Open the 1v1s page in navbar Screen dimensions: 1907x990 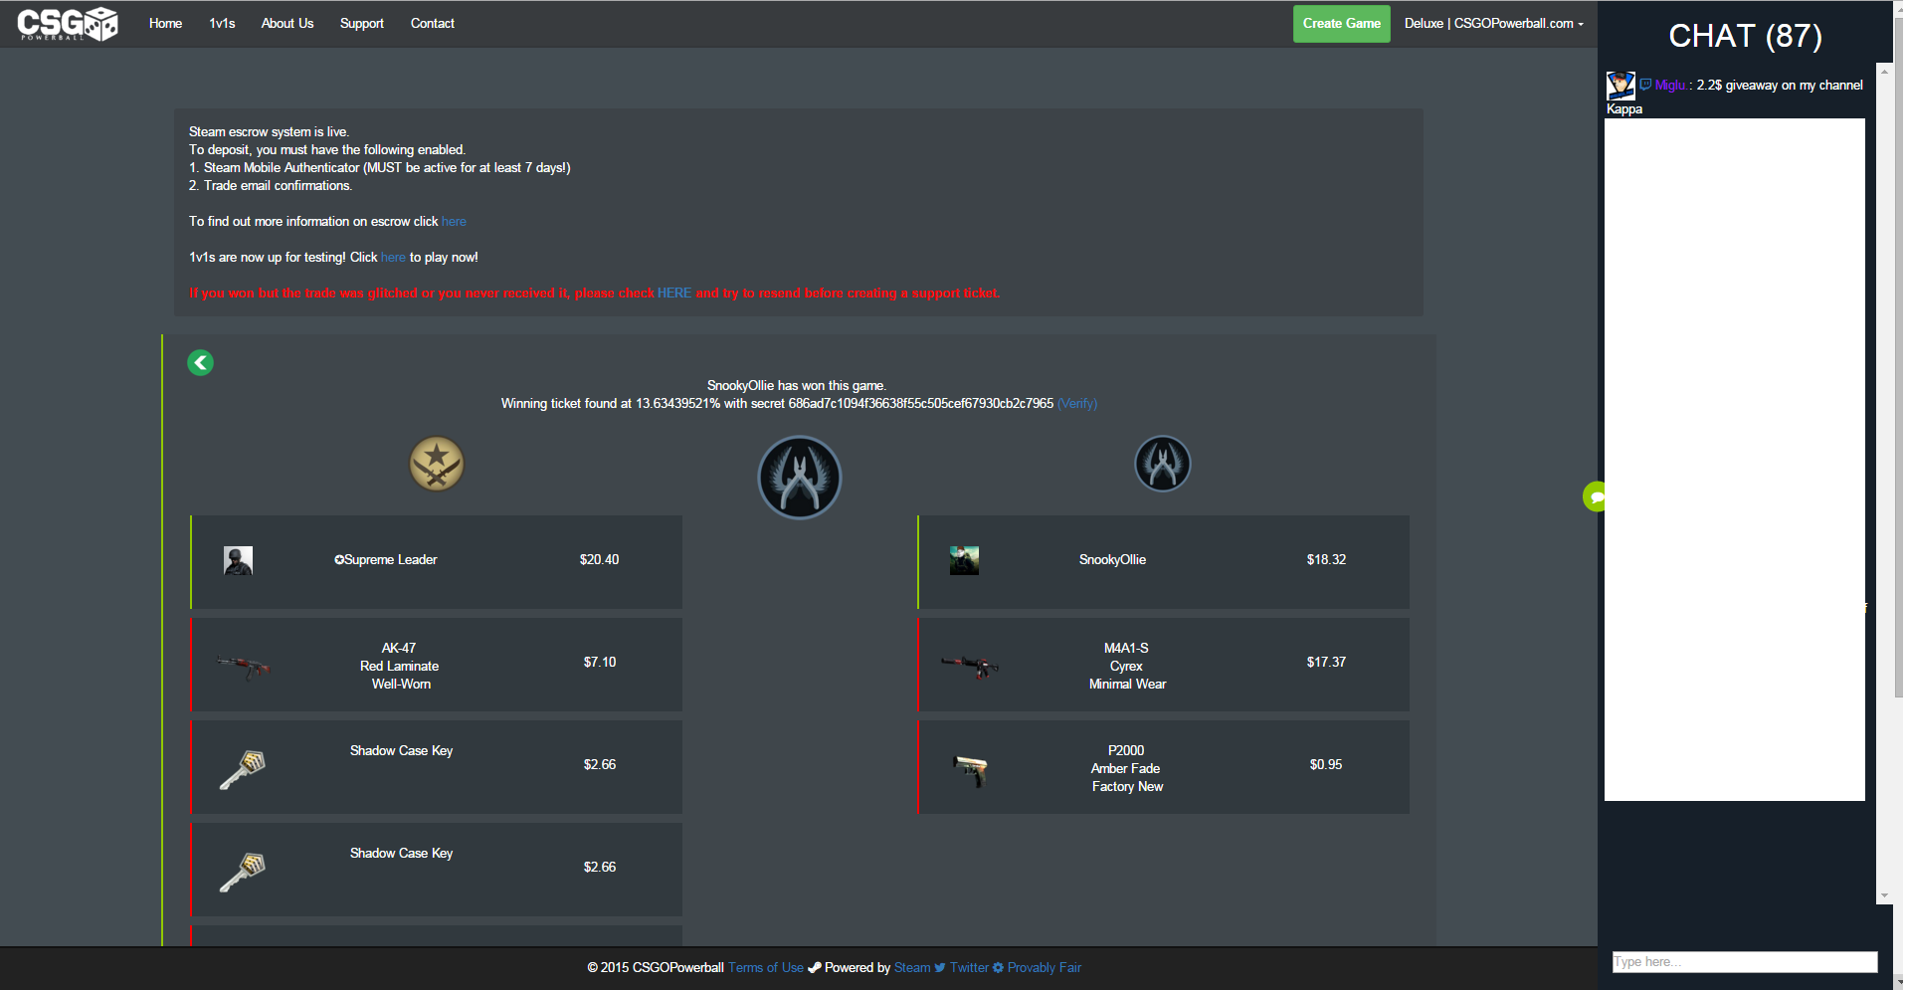(x=222, y=24)
